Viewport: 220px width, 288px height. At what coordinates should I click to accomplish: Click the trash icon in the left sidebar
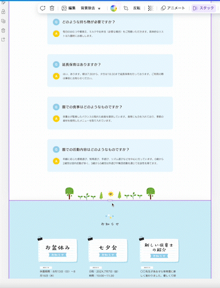pyautogui.click(x=3, y=30)
